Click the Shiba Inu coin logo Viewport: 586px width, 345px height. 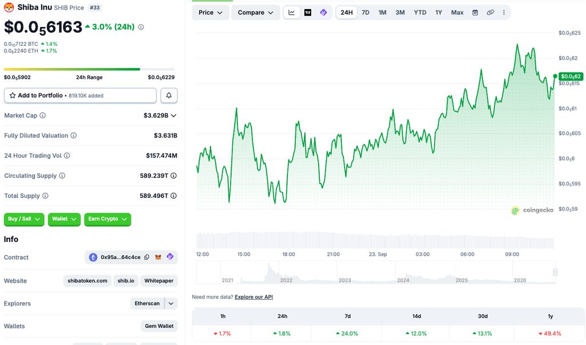[x=9, y=7]
